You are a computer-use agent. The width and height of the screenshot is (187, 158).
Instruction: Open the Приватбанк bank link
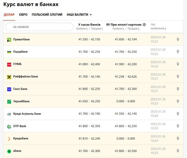[21, 39]
